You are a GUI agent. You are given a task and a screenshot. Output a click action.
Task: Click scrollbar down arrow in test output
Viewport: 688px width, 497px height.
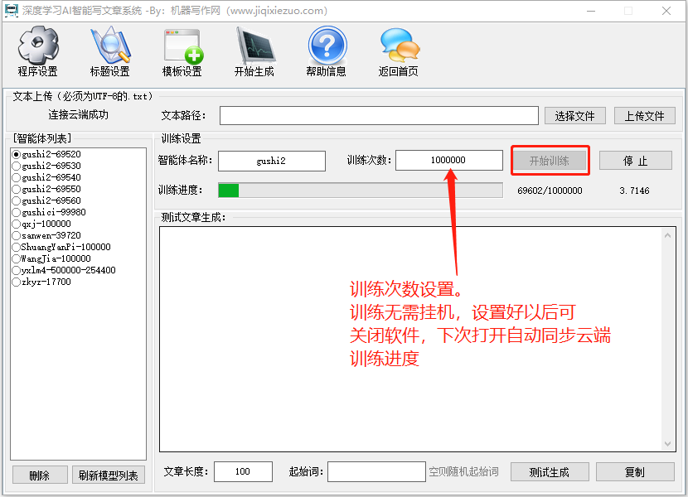tap(667, 444)
